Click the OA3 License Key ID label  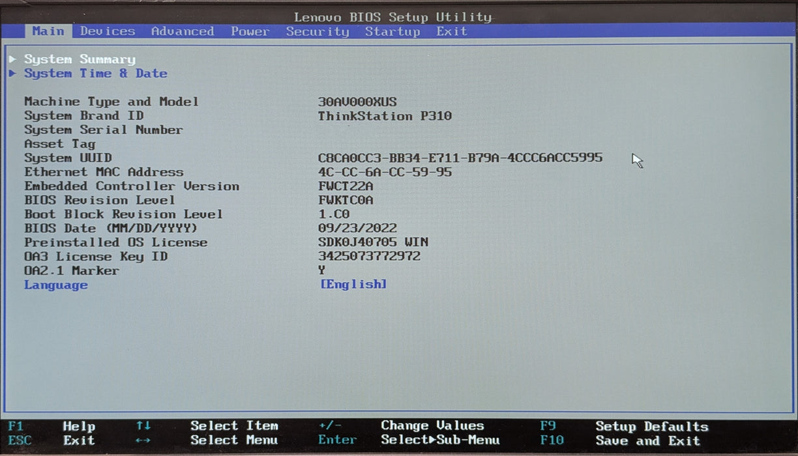click(96, 257)
